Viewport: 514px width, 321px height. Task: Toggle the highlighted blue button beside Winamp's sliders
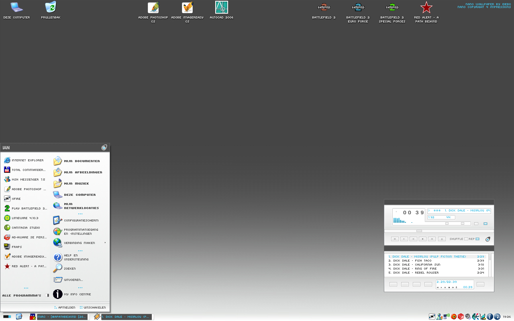[485, 223]
